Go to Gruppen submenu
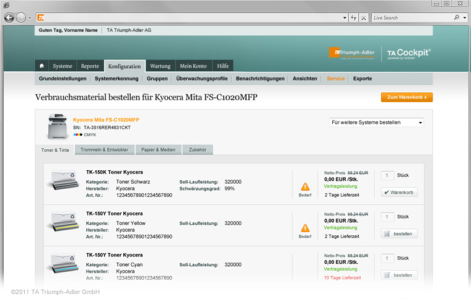Image resolution: width=471 pixels, height=299 pixels. click(157, 79)
